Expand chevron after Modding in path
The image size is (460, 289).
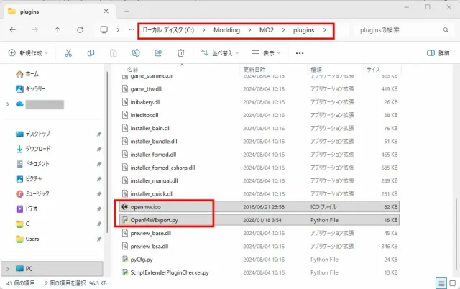tap(249, 30)
